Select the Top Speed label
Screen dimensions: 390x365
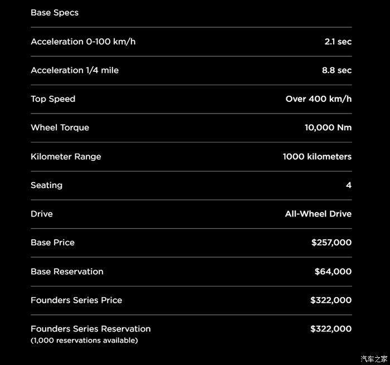tap(53, 99)
